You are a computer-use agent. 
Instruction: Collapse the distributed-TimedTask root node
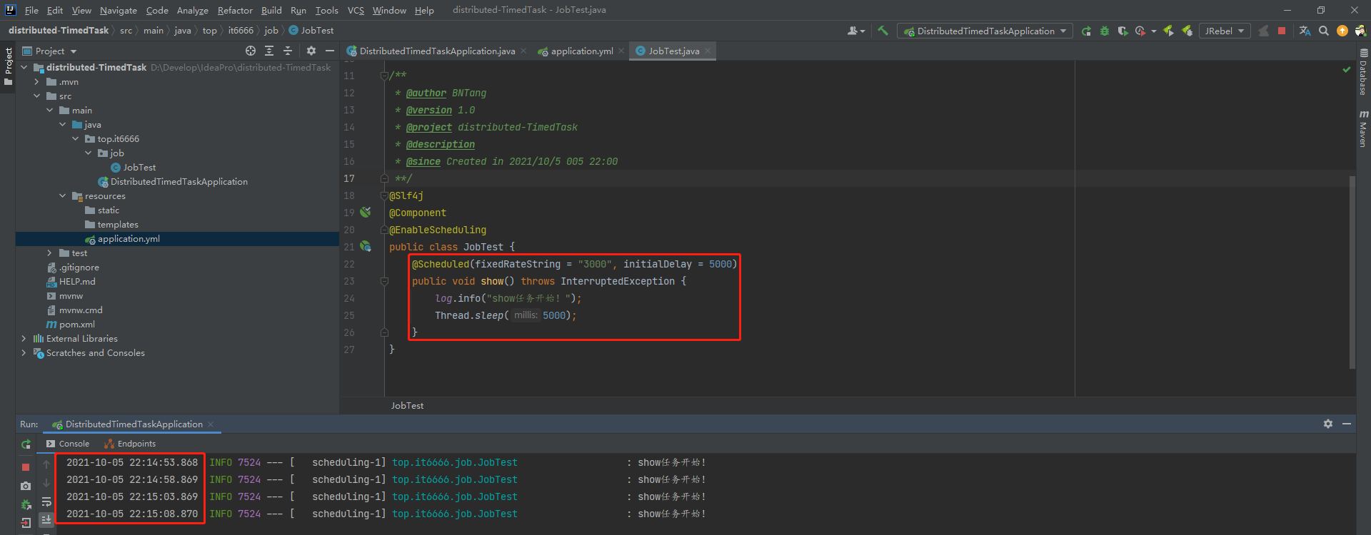[24, 68]
